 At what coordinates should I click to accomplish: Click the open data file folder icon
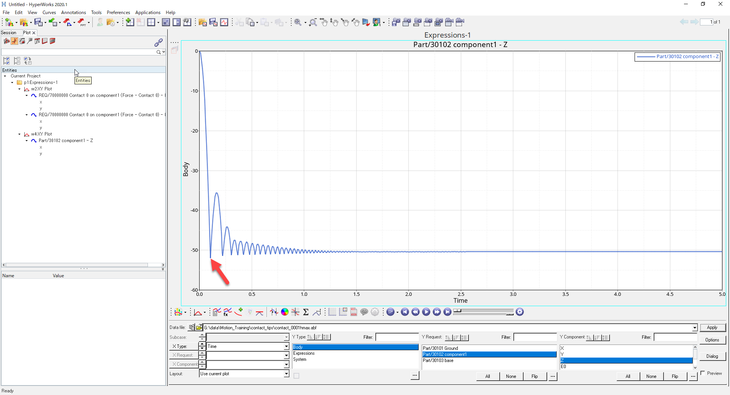(x=199, y=327)
